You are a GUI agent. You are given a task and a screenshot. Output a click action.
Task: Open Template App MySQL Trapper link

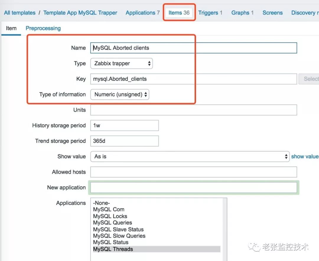pos(80,13)
